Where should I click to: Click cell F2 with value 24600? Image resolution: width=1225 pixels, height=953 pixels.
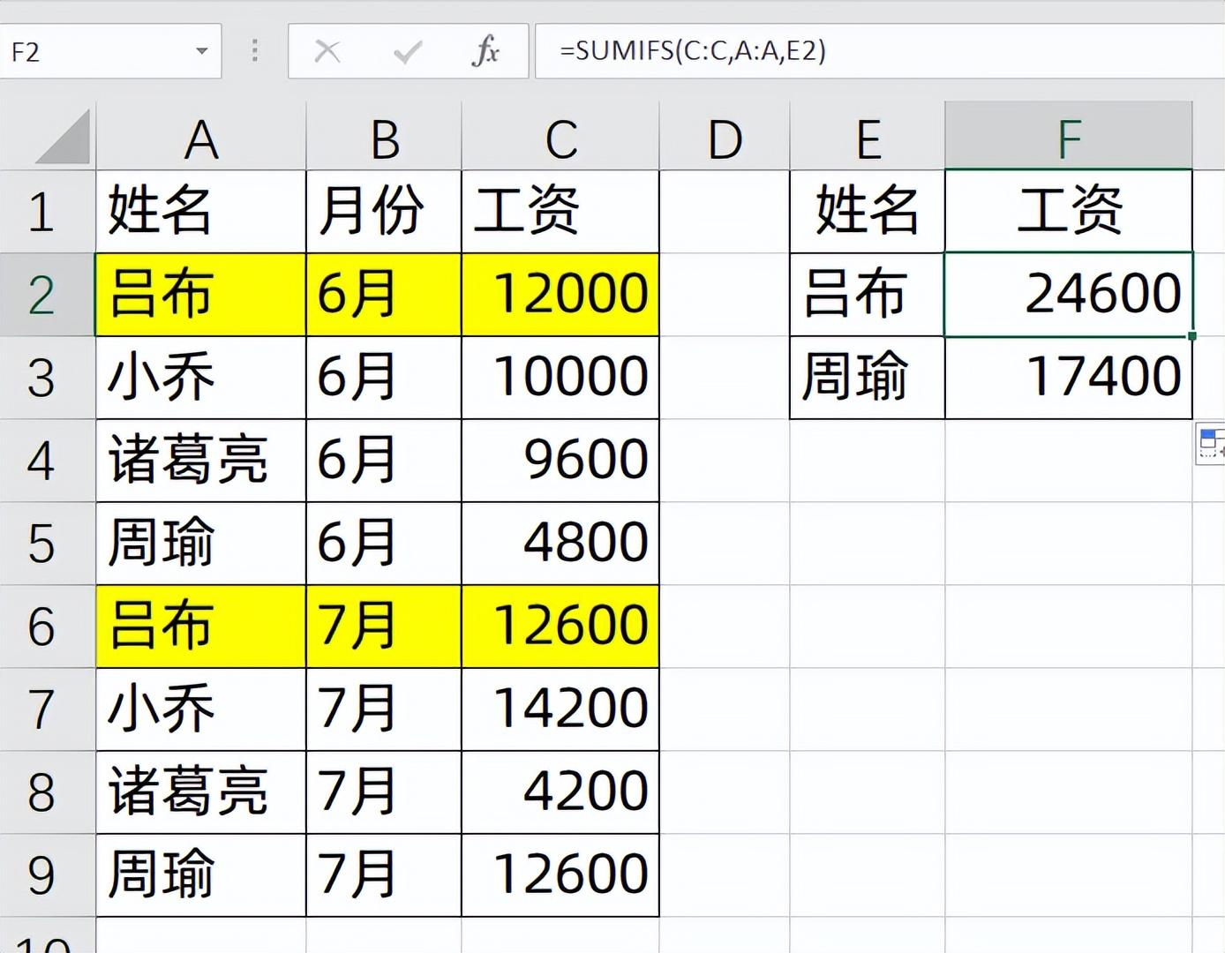point(1069,295)
